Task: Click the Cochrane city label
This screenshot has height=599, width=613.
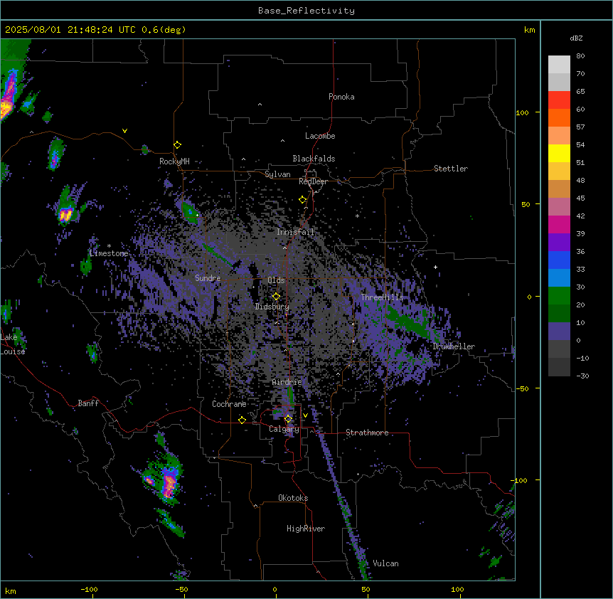Action: 229,404
